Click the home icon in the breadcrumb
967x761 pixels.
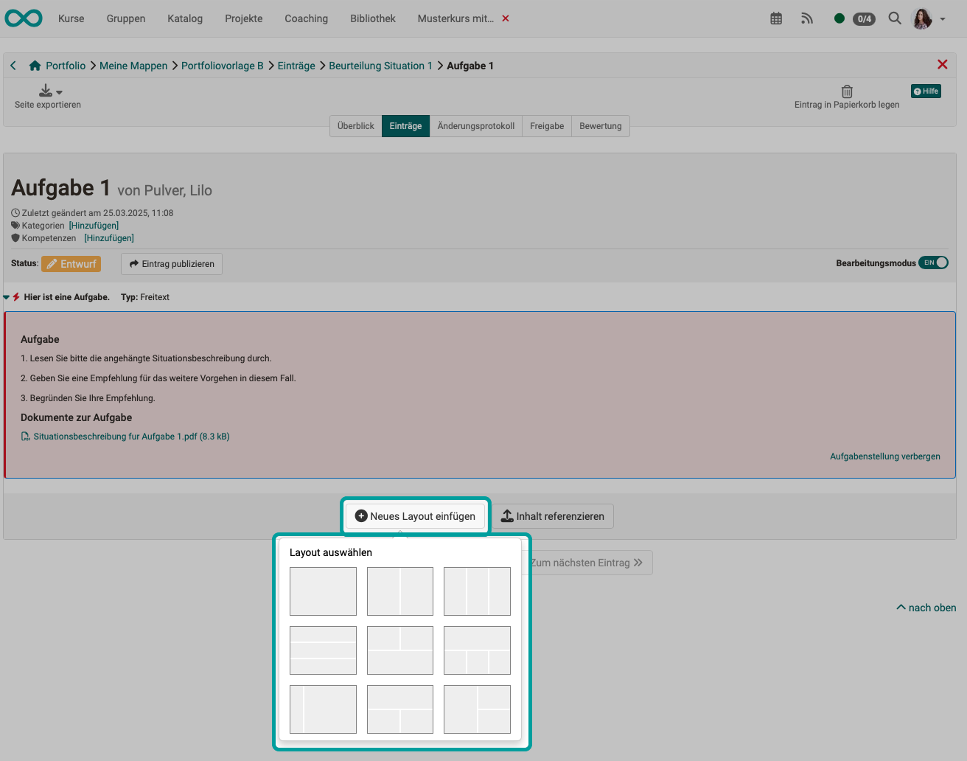click(34, 65)
